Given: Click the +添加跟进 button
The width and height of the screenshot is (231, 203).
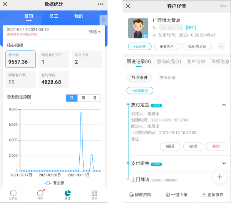Looking at the screenshot, I should click(140, 91).
